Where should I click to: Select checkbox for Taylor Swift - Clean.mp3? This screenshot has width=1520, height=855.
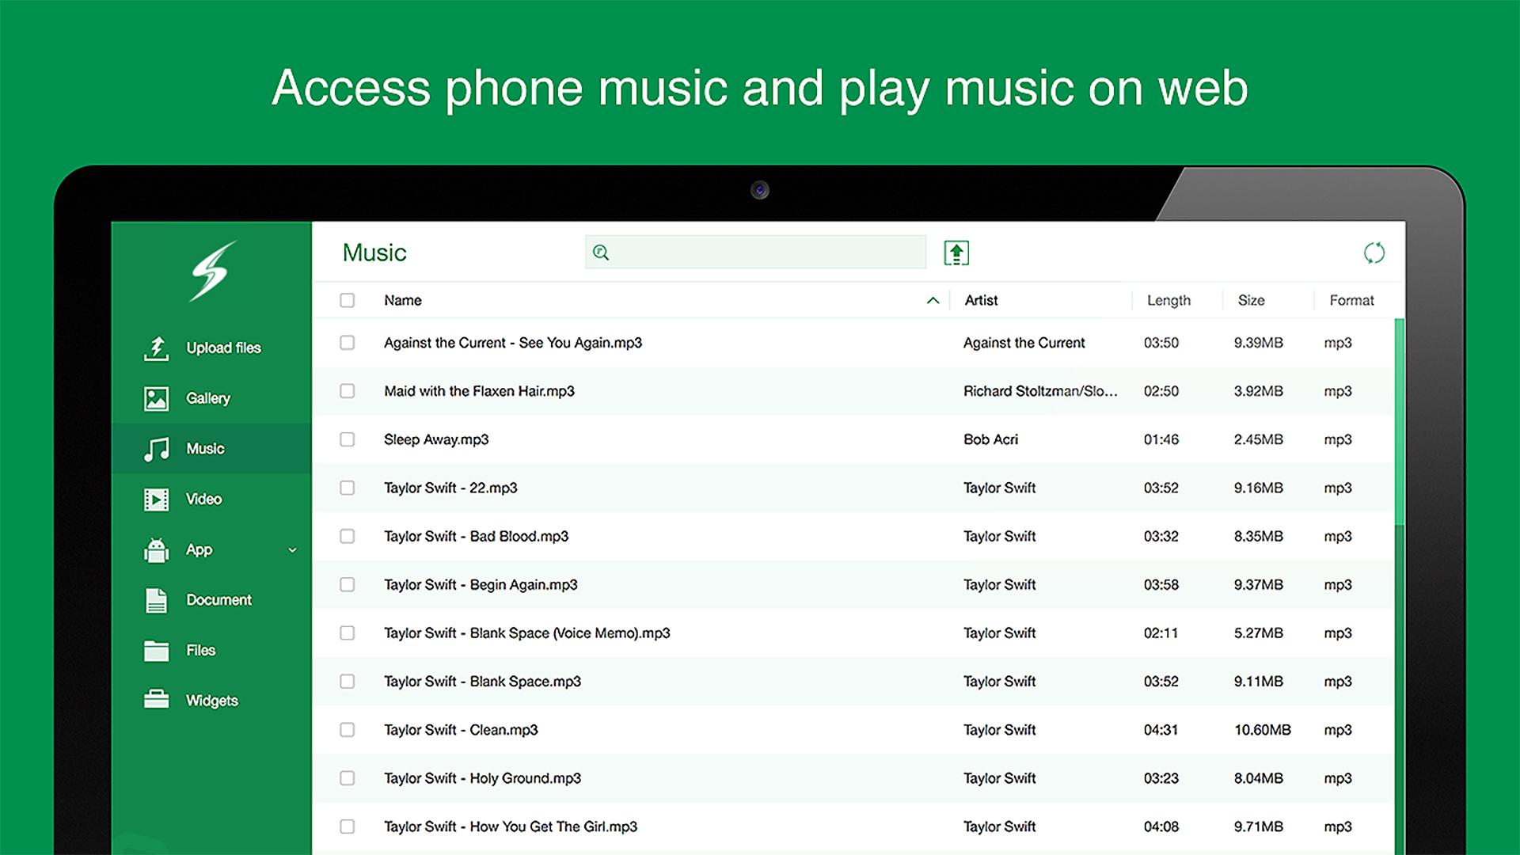(347, 730)
